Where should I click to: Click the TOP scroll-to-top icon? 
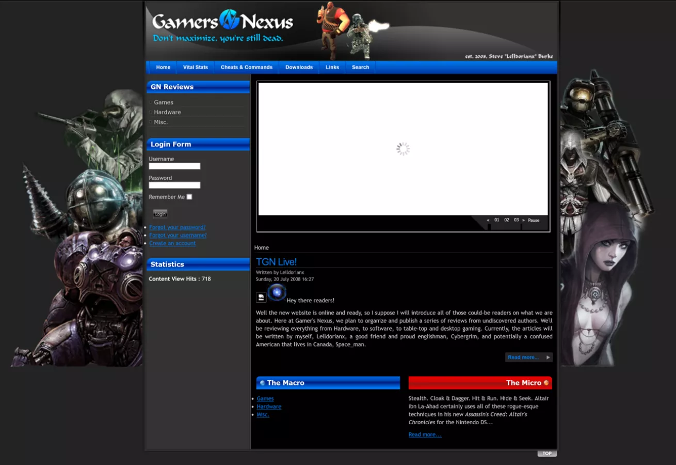(546, 454)
